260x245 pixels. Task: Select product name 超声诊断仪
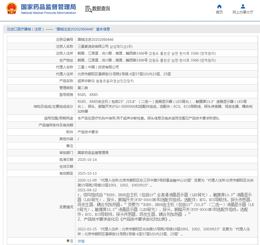click(x=86, y=81)
